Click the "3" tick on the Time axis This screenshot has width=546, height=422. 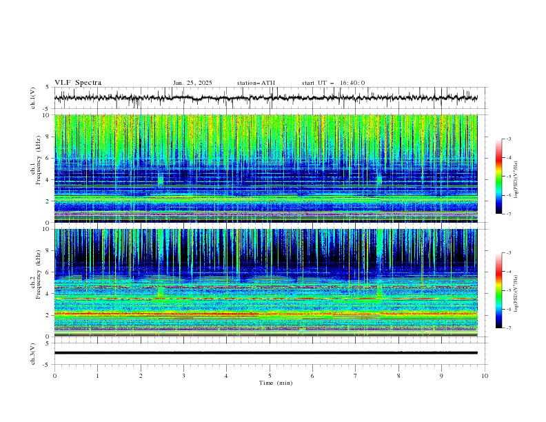[x=183, y=376]
